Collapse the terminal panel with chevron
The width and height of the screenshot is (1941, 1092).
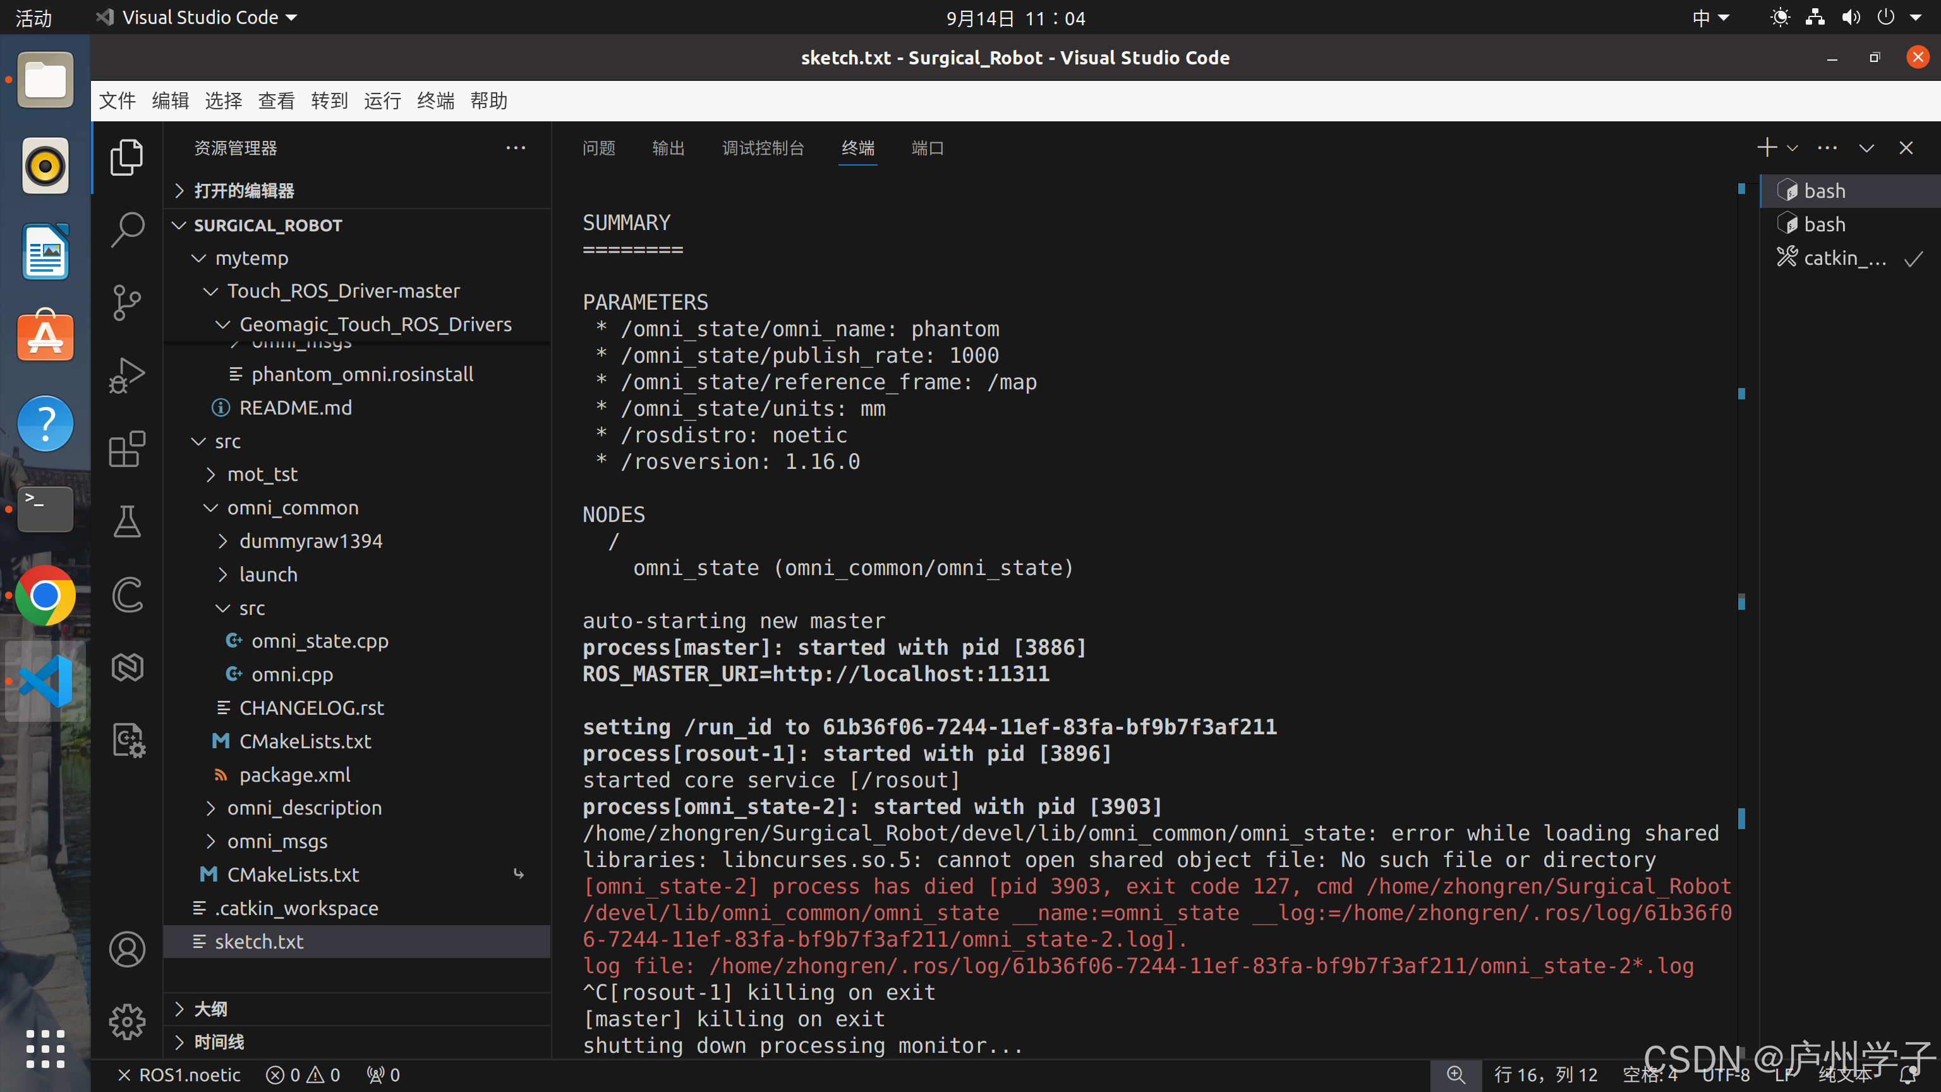(x=1866, y=148)
